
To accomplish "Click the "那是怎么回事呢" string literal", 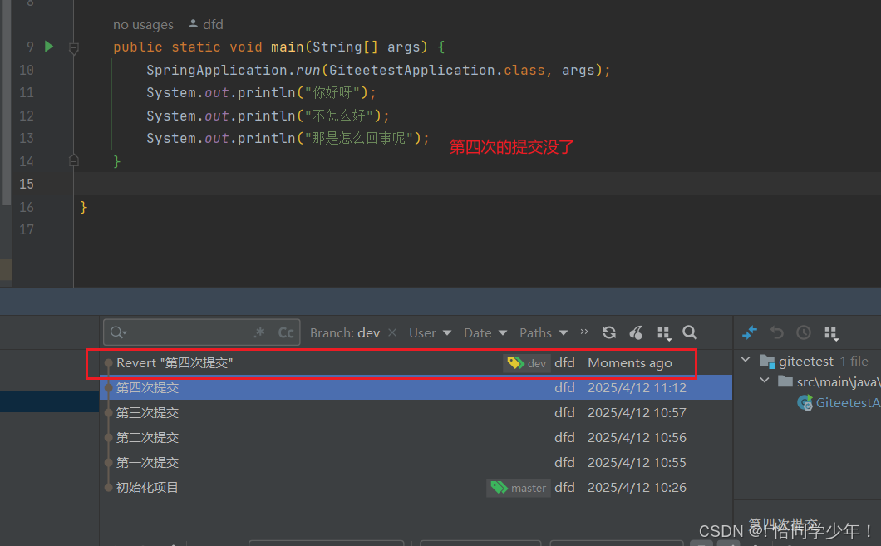I will point(362,138).
